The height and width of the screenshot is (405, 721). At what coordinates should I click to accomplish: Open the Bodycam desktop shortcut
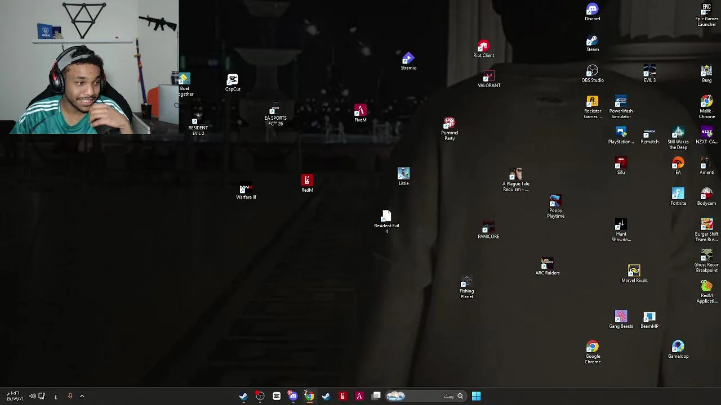pyautogui.click(x=706, y=197)
